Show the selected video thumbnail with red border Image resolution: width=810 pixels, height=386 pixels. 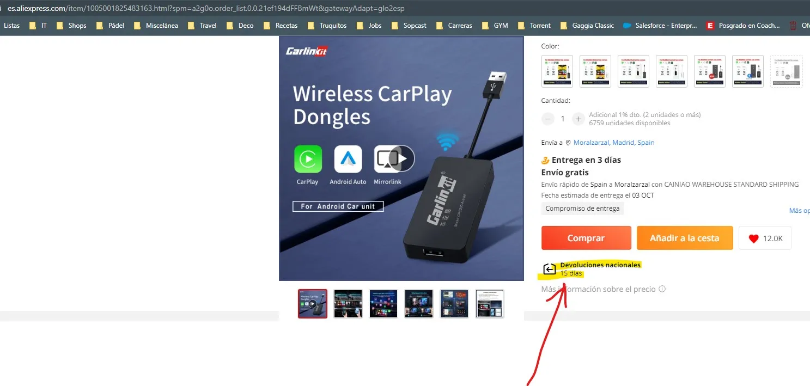[x=313, y=304]
